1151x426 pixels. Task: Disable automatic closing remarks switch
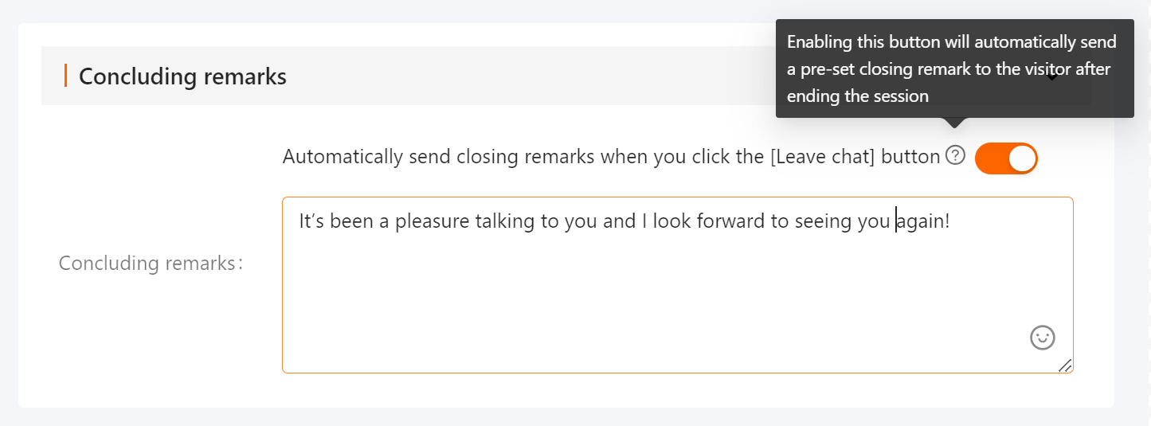pyautogui.click(x=1006, y=158)
